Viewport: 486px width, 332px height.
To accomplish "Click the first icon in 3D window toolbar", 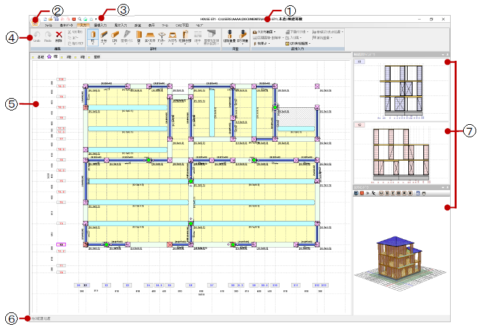I will click(357, 193).
